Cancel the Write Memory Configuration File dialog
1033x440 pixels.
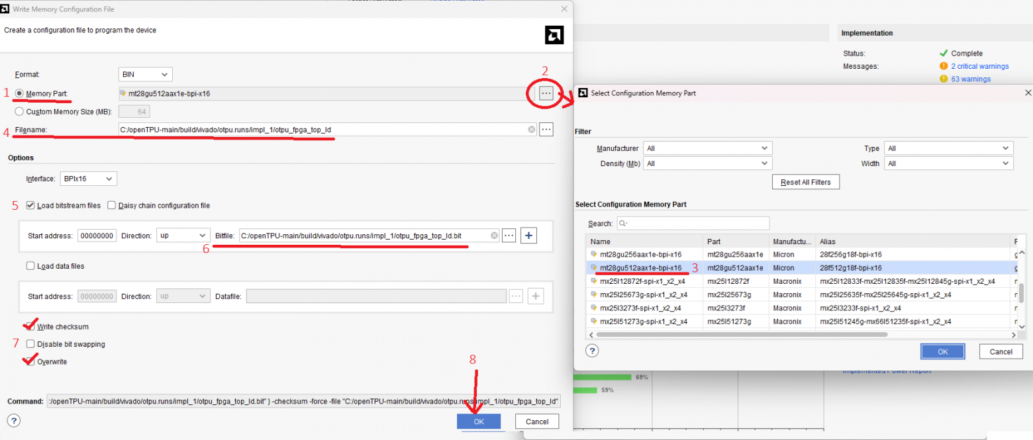pos(537,421)
